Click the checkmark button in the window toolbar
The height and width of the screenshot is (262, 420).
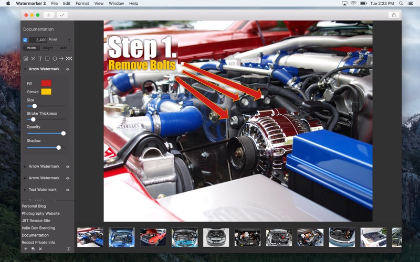[62, 15]
